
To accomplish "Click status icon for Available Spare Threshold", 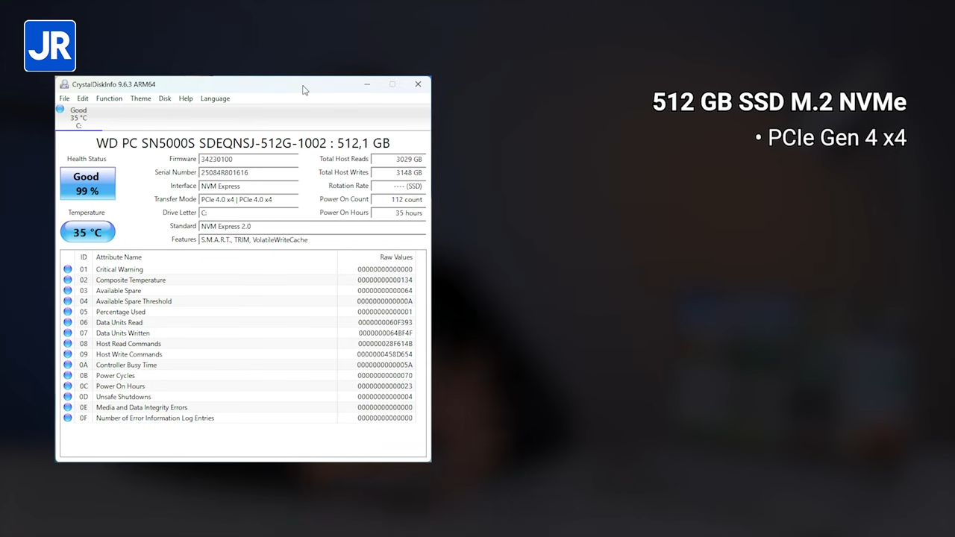I will point(68,301).
